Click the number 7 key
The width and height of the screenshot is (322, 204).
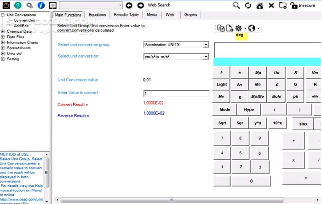click(222, 138)
